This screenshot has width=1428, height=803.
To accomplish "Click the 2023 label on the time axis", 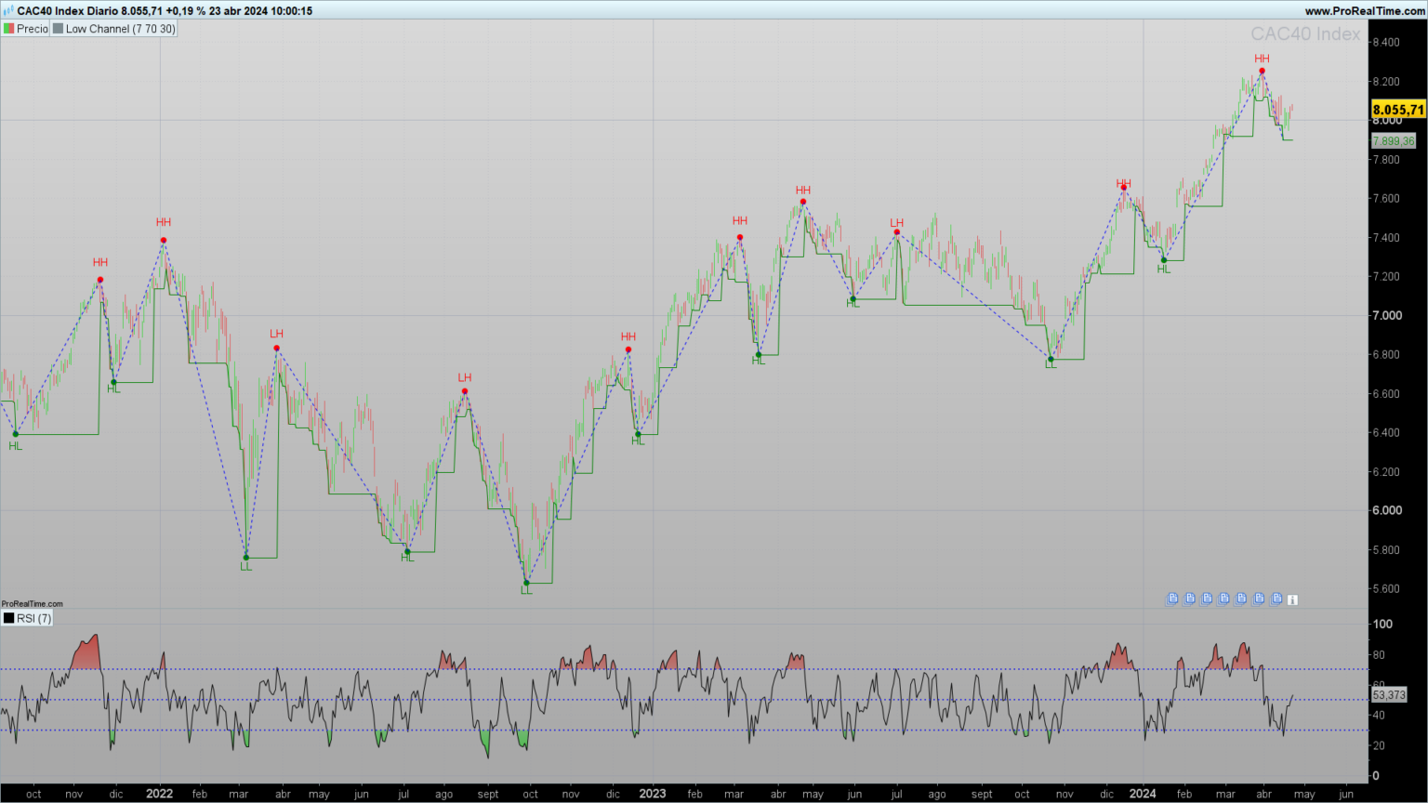I will (653, 794).
